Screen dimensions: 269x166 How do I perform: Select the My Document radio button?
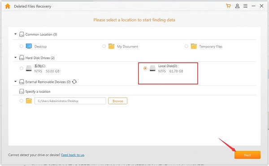tap(104, 46)
